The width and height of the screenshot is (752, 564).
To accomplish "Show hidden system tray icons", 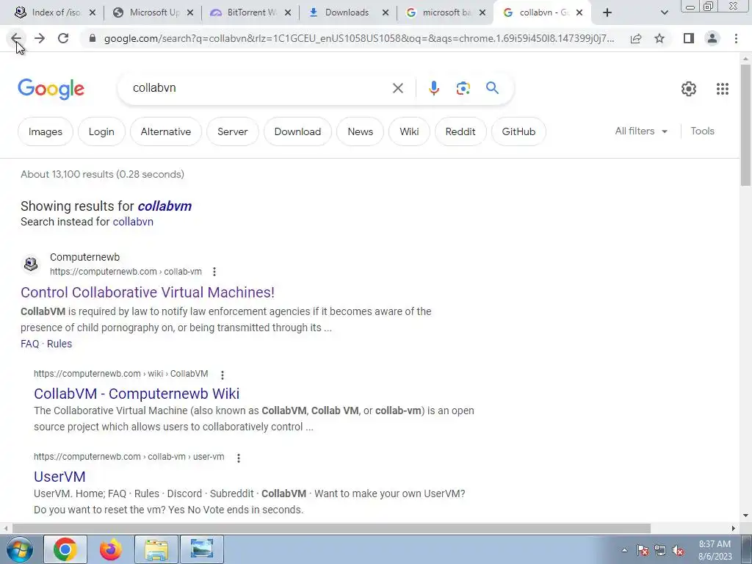I will [x=624, y=551].
